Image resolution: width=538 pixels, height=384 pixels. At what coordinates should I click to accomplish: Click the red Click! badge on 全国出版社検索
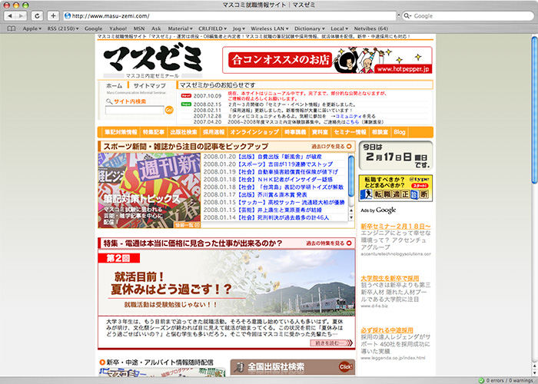tap(346, 367)
